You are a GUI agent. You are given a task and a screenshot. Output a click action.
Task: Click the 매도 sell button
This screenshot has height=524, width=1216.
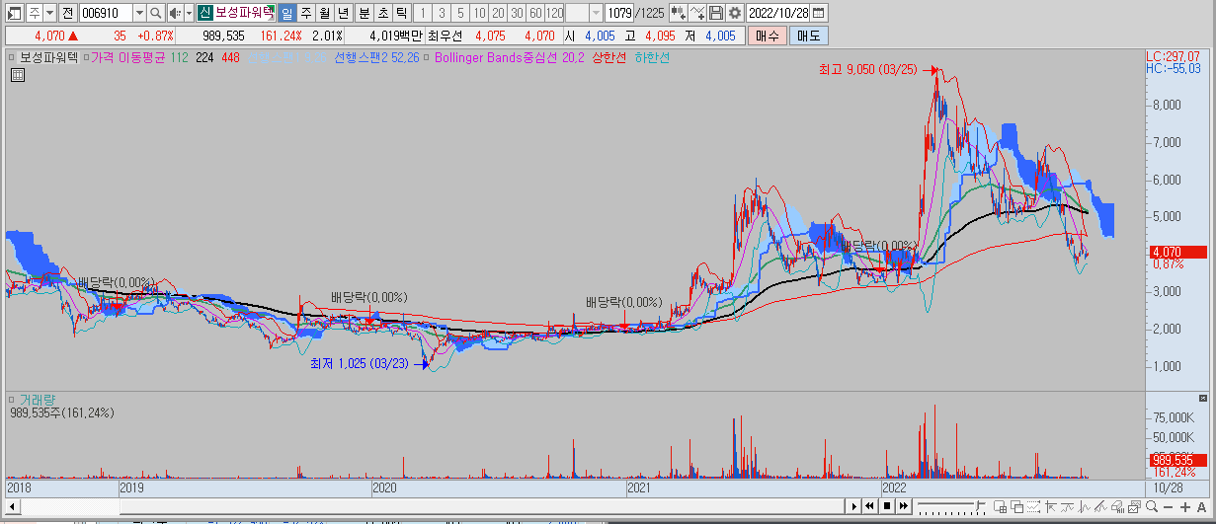pyautogui.click(x=809, y=36)
